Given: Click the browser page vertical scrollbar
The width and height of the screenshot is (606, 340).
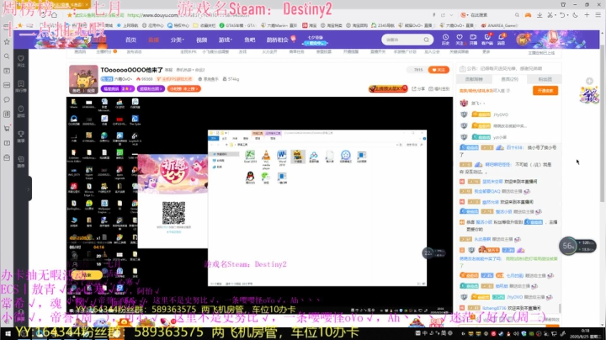Looking at the screenshot, I should (602, 124).
